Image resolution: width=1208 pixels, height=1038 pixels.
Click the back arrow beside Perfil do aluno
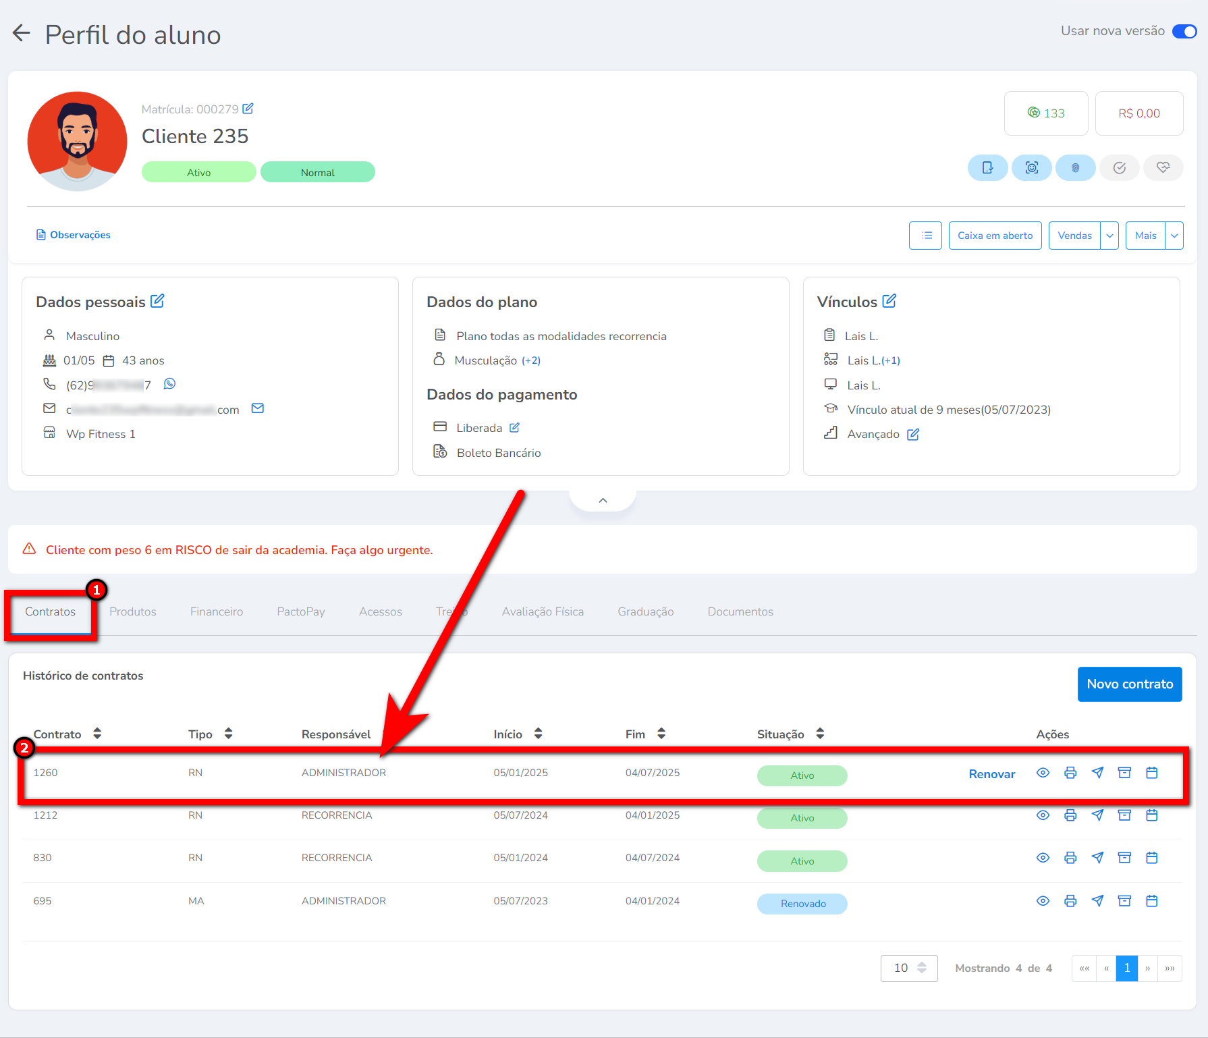[22, 33]
